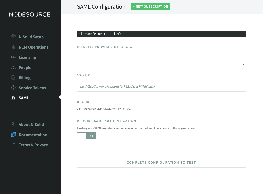Click the NCM Operations pyramid icon
Image resolution: width=263 pixels, height=194 pixels.
13,47
